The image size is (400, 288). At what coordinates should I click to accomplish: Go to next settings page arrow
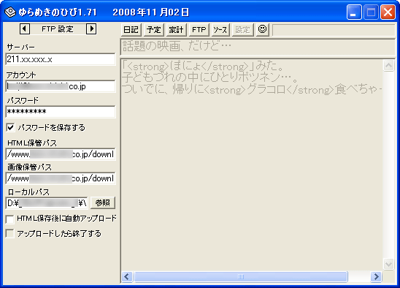[91, 29]
